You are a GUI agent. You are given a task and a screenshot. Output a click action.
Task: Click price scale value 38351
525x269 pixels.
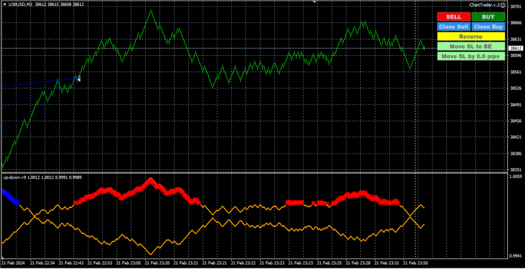pyautogui.click(x=515, y=170)
